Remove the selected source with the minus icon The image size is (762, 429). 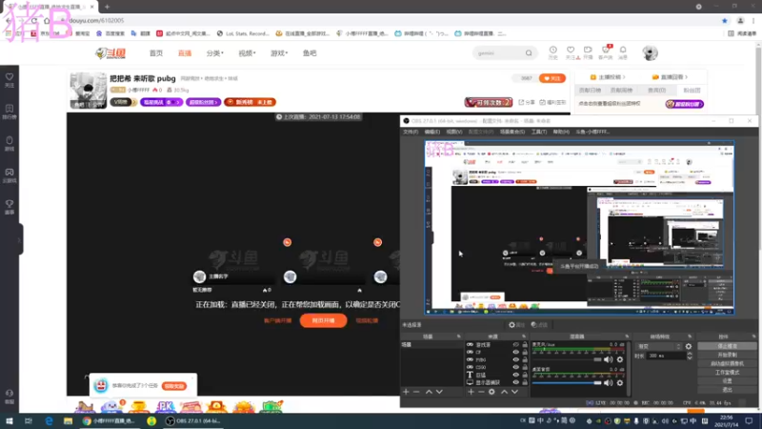pos(481,392)
